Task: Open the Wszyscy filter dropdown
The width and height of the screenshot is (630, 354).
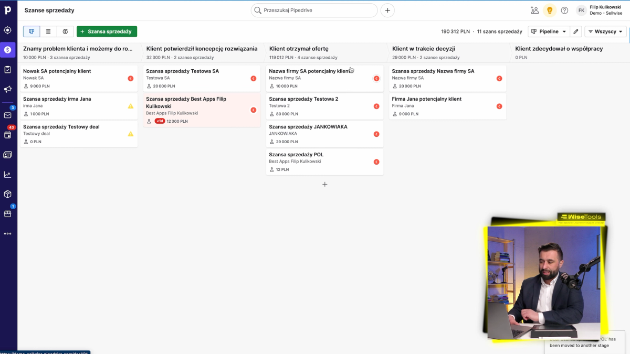Action: pyautogui.click(x=605, y=31)
